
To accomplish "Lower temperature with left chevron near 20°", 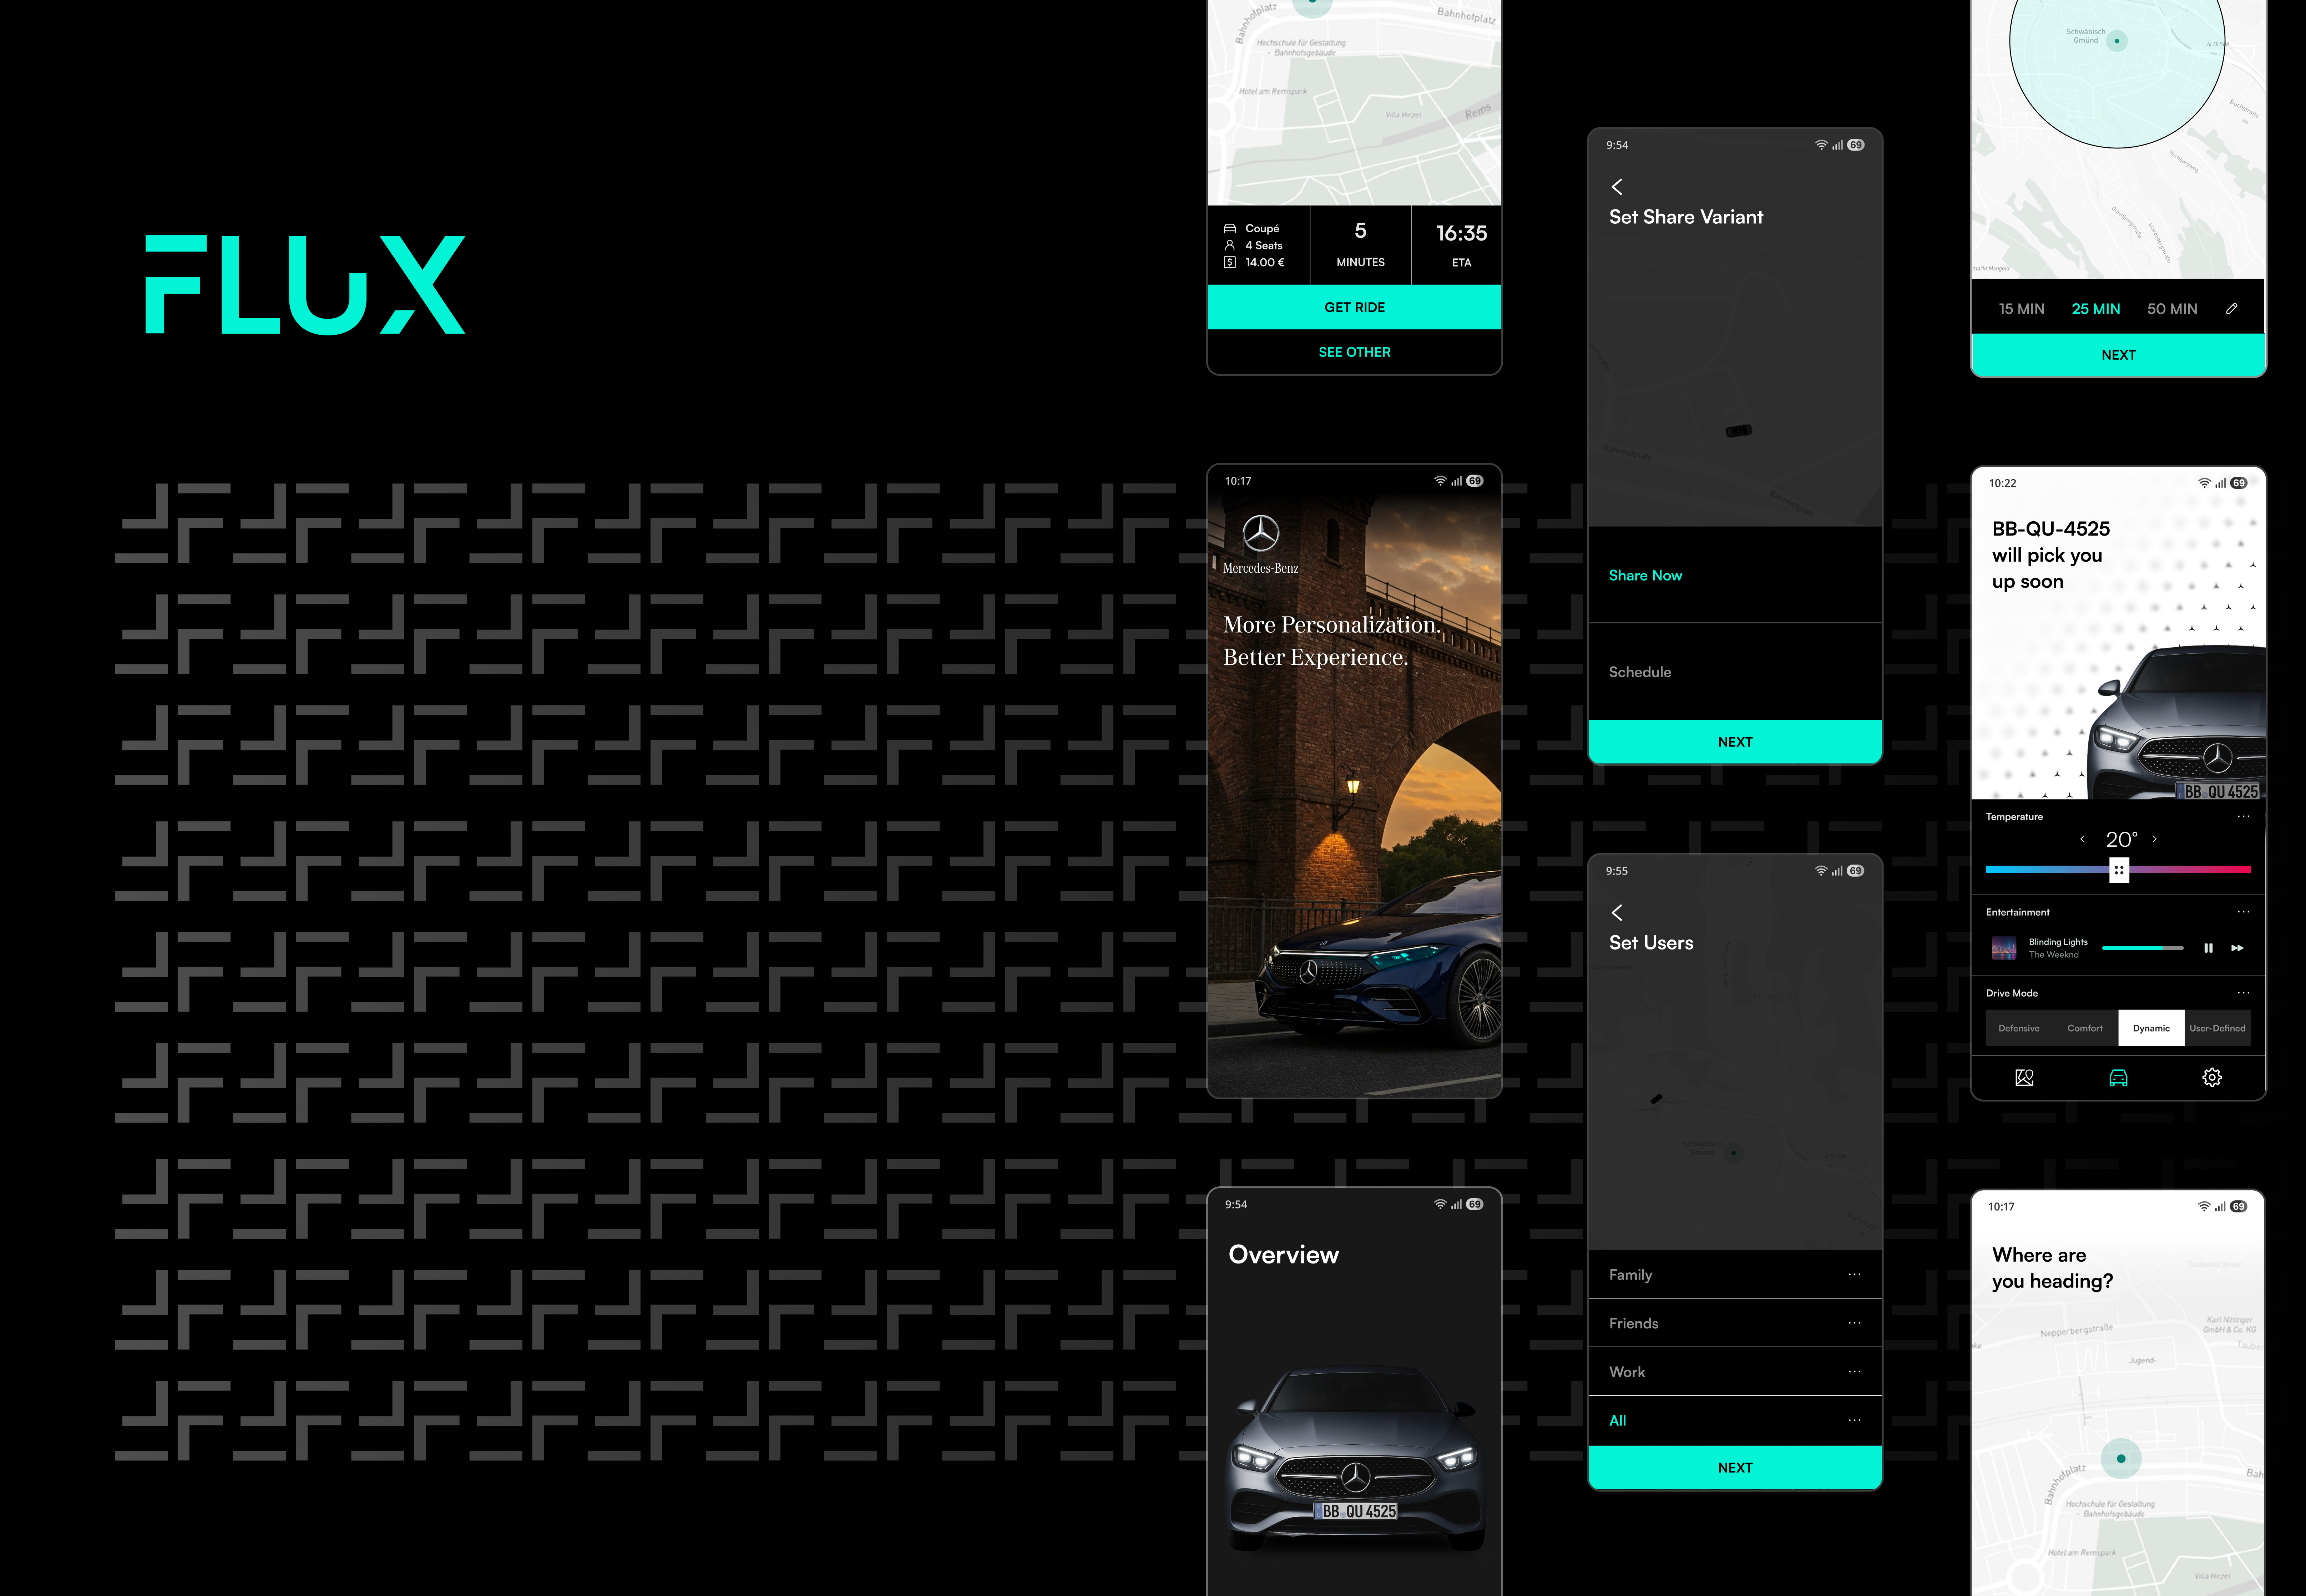I will point(2082,839).
